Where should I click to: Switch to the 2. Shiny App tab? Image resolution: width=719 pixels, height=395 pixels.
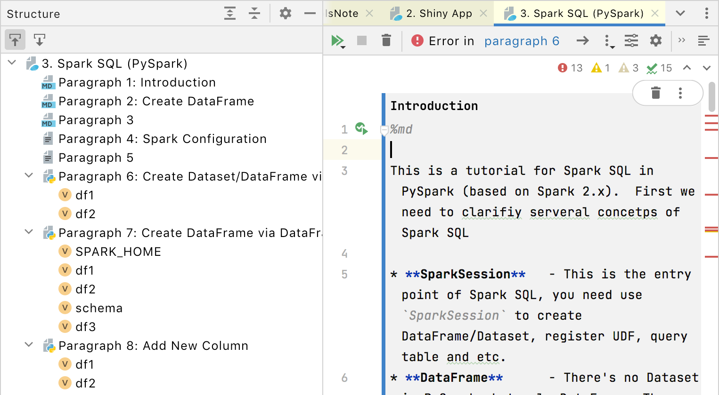(x=439, y=14)
